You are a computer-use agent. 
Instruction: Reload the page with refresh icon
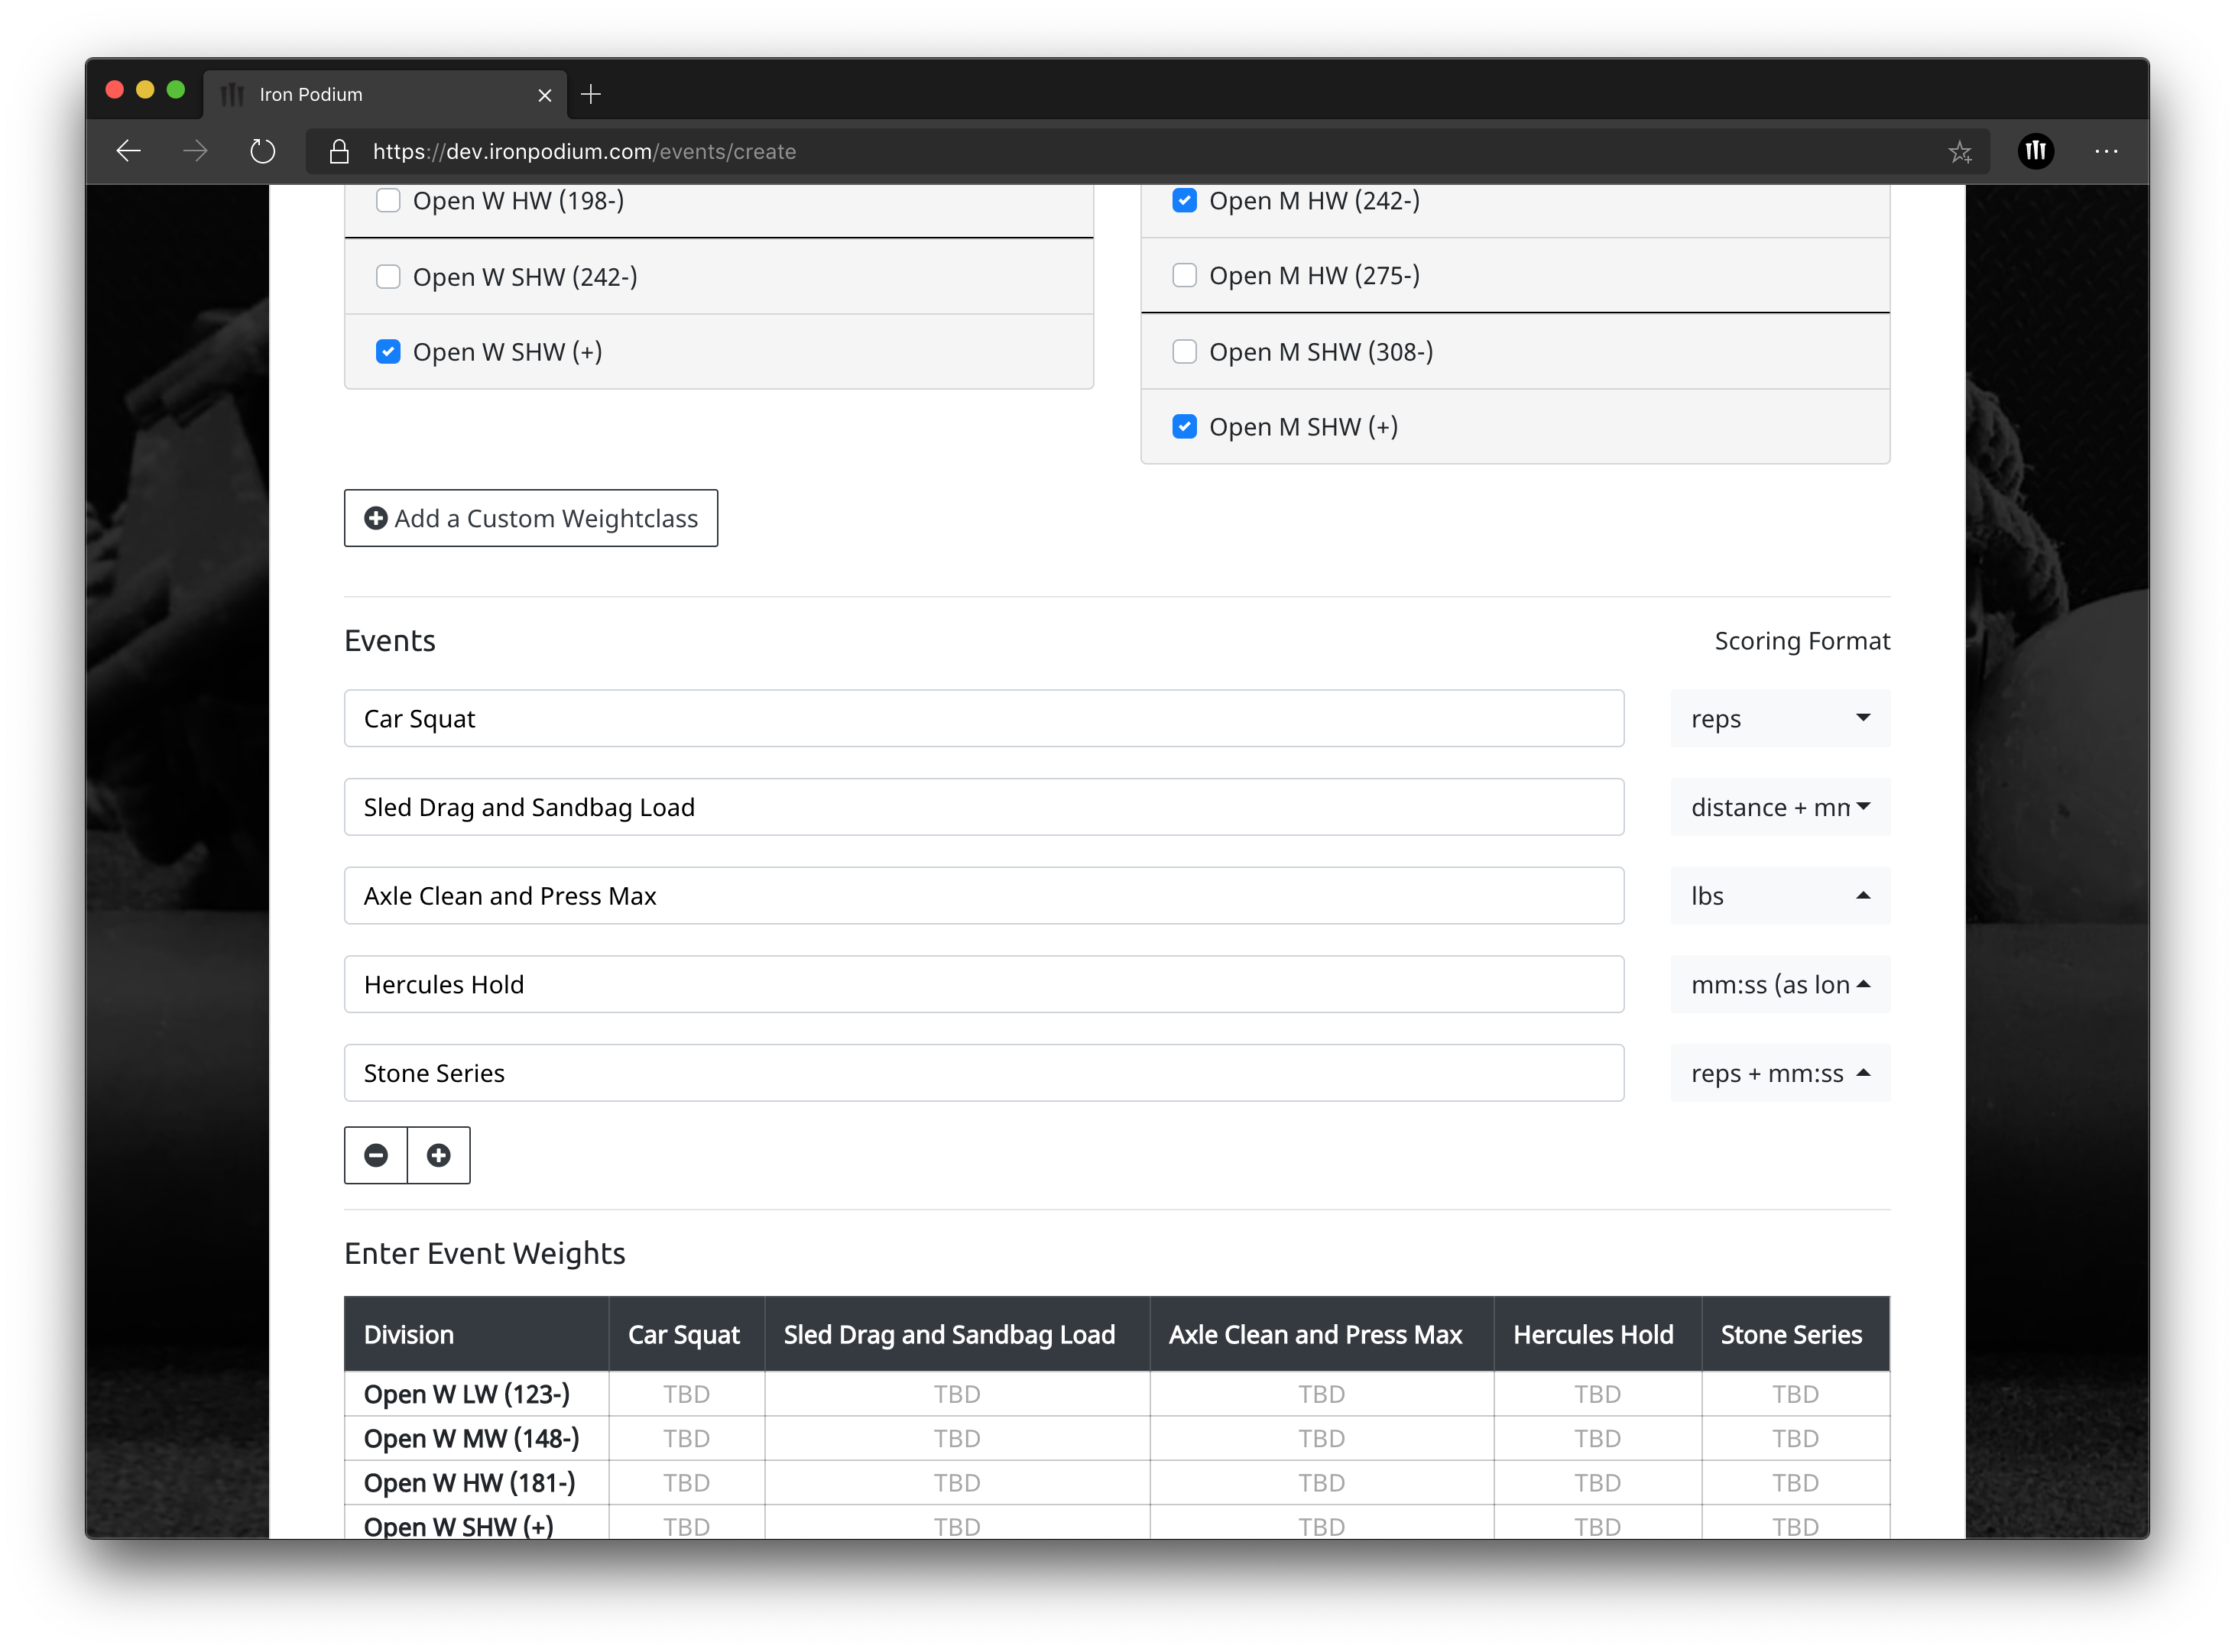[262, 151]
